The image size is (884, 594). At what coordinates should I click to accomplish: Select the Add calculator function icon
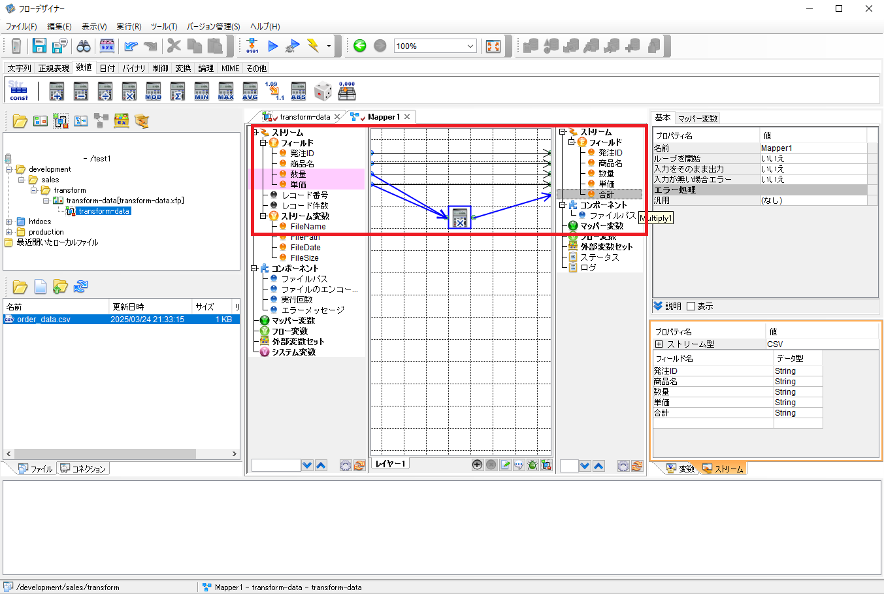tap(57, 91)
